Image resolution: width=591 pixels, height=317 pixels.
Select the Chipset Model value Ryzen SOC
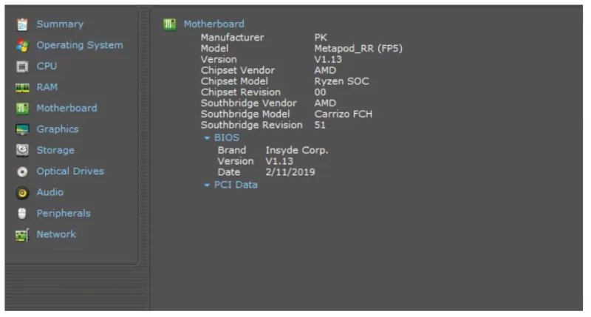click(342, 81)
